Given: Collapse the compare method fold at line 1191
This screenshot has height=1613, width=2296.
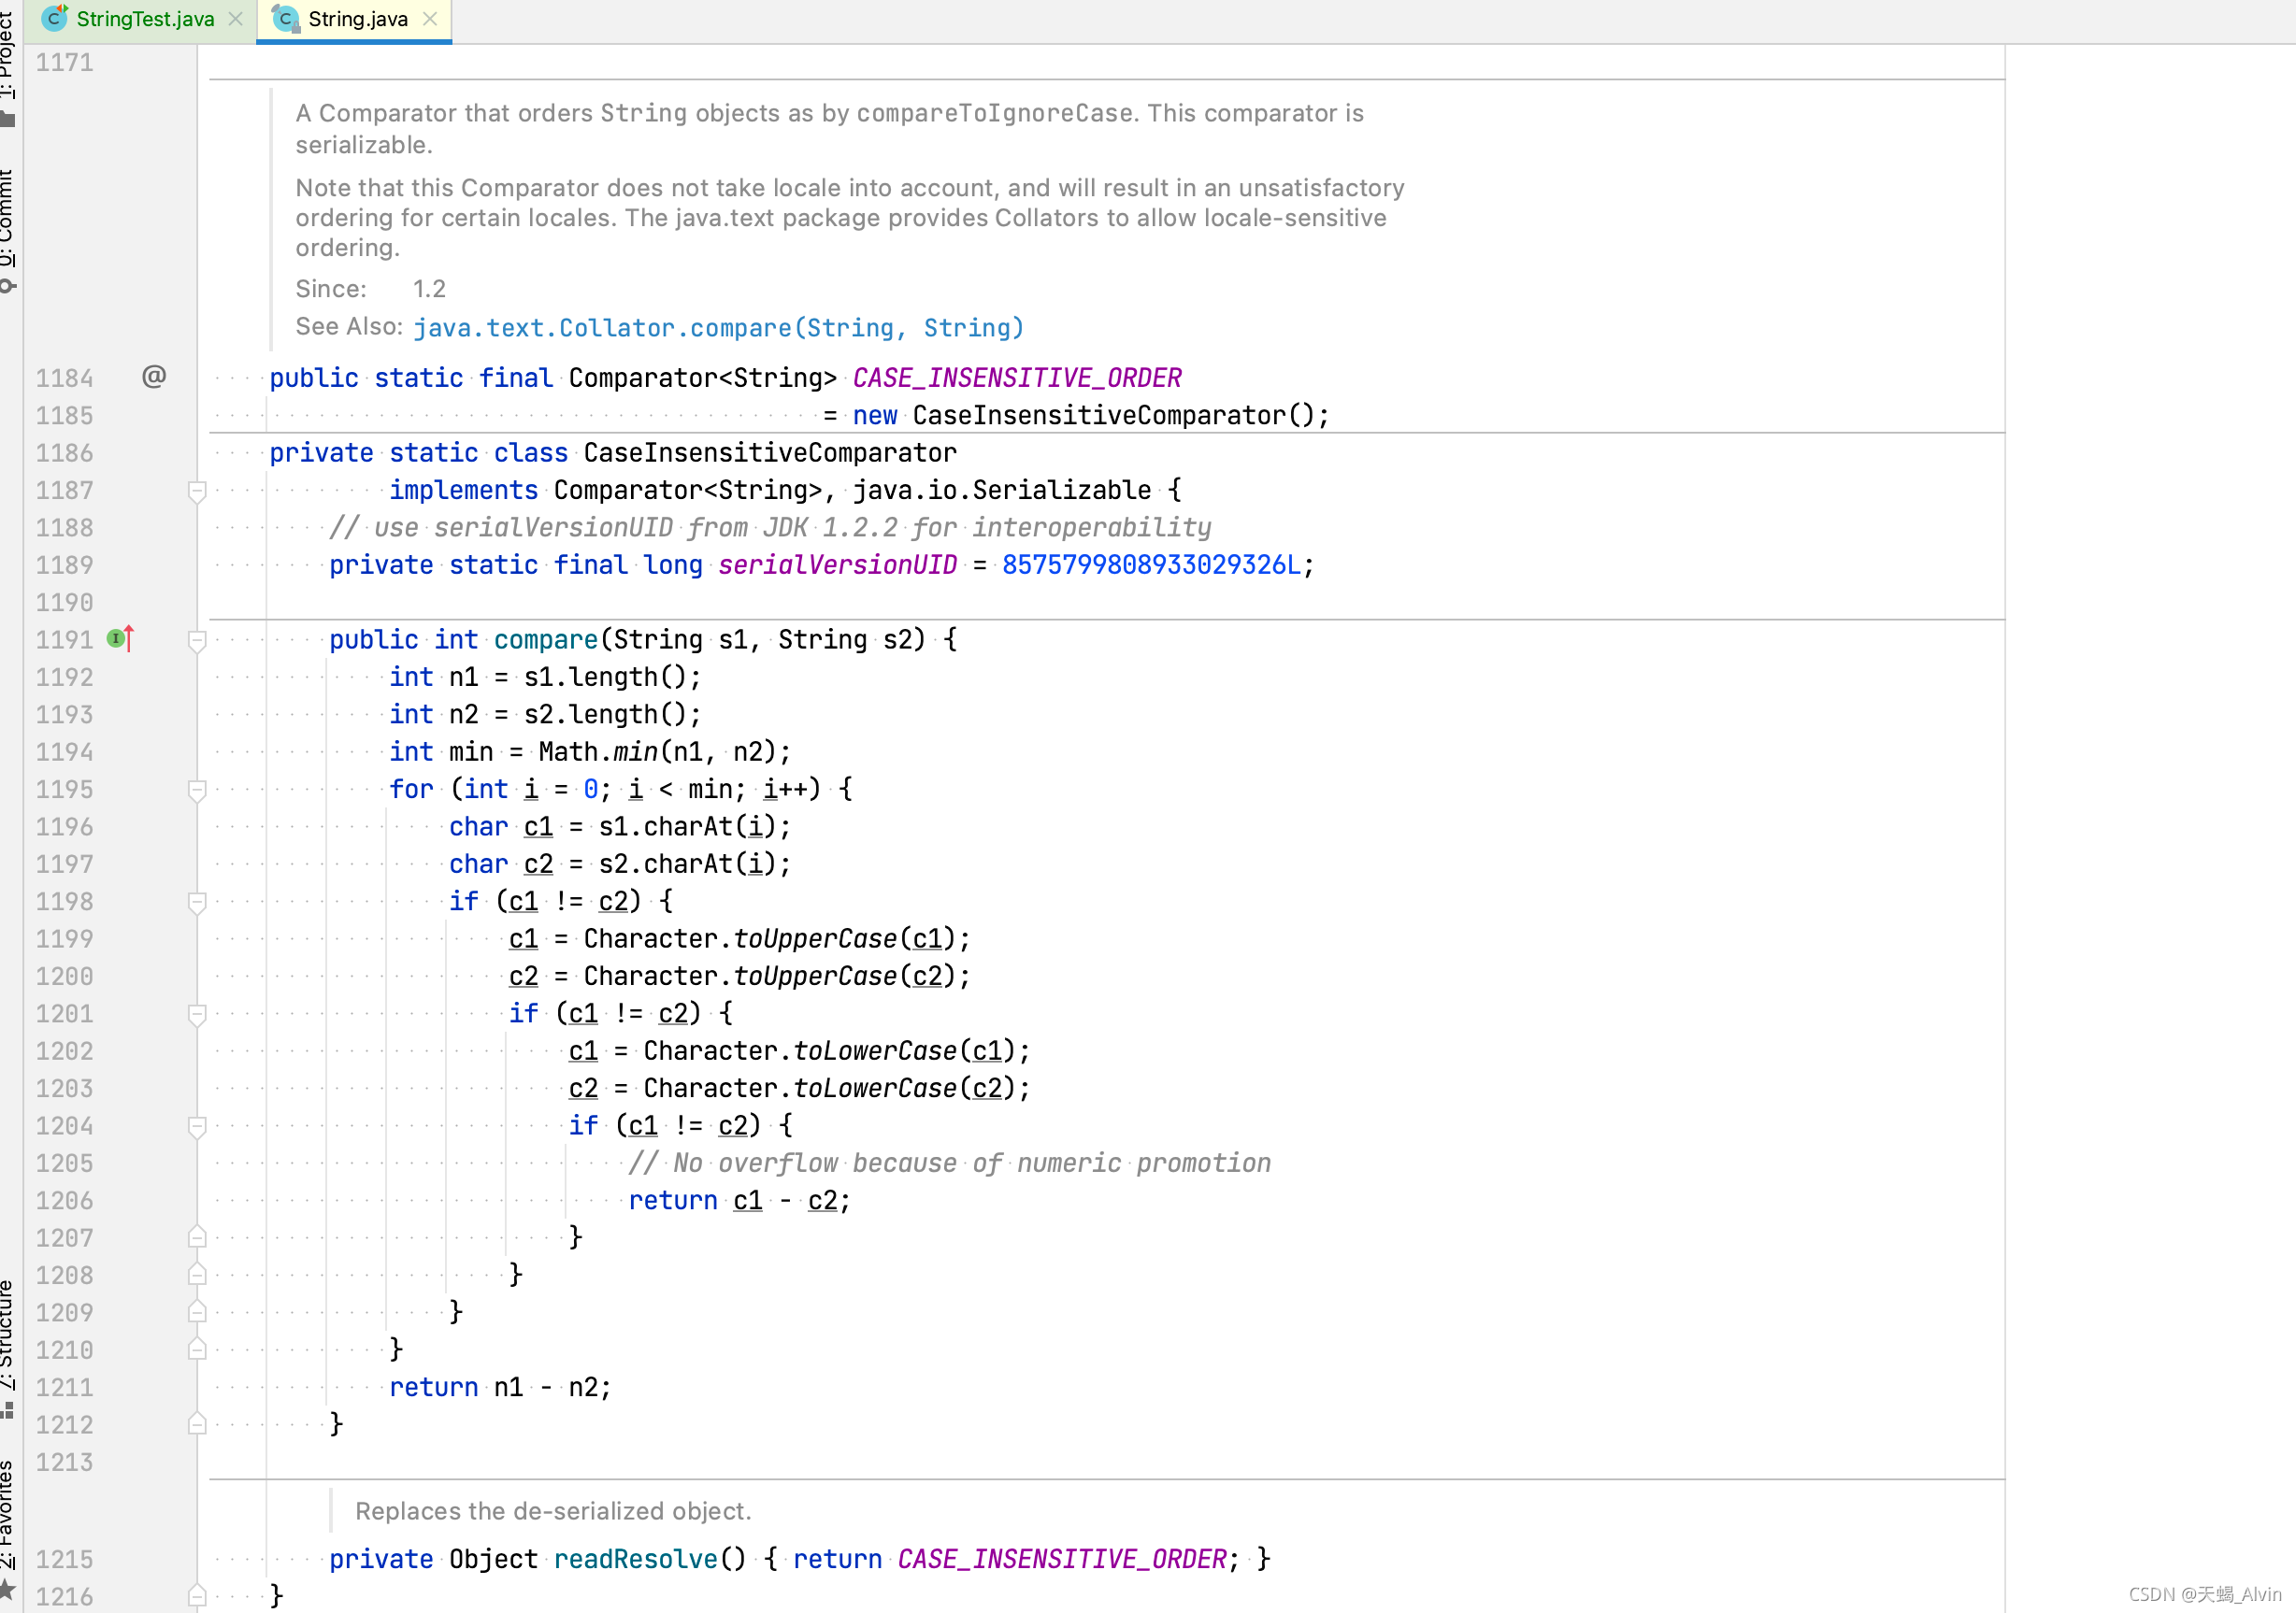Looking at the screenshot, I should click(197, 640).
